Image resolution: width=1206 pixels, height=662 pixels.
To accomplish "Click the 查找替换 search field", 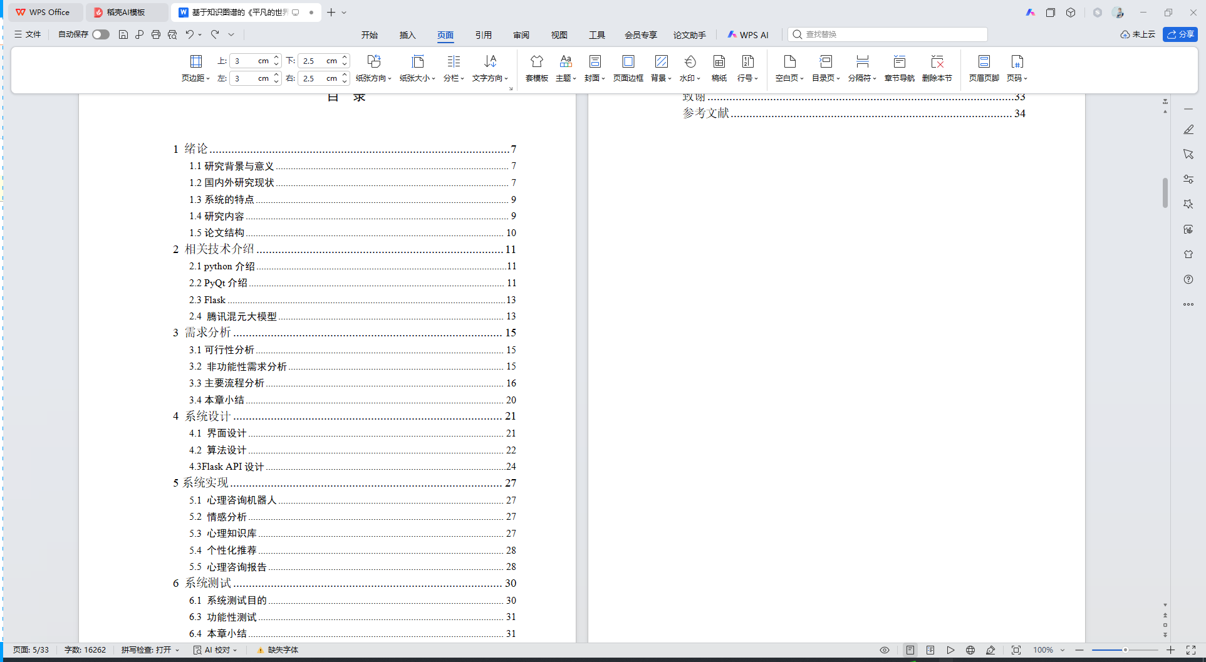I will click(x=888, y=34).
